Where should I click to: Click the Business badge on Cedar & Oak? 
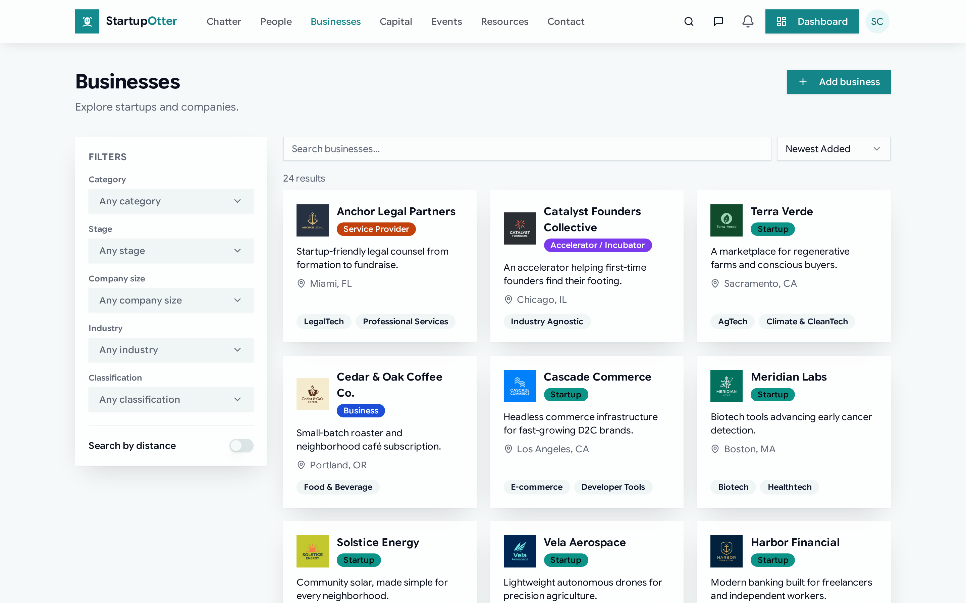point(361,411)
